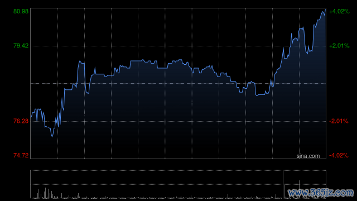Click the +2.01% percentage label

tap(339, 46)
